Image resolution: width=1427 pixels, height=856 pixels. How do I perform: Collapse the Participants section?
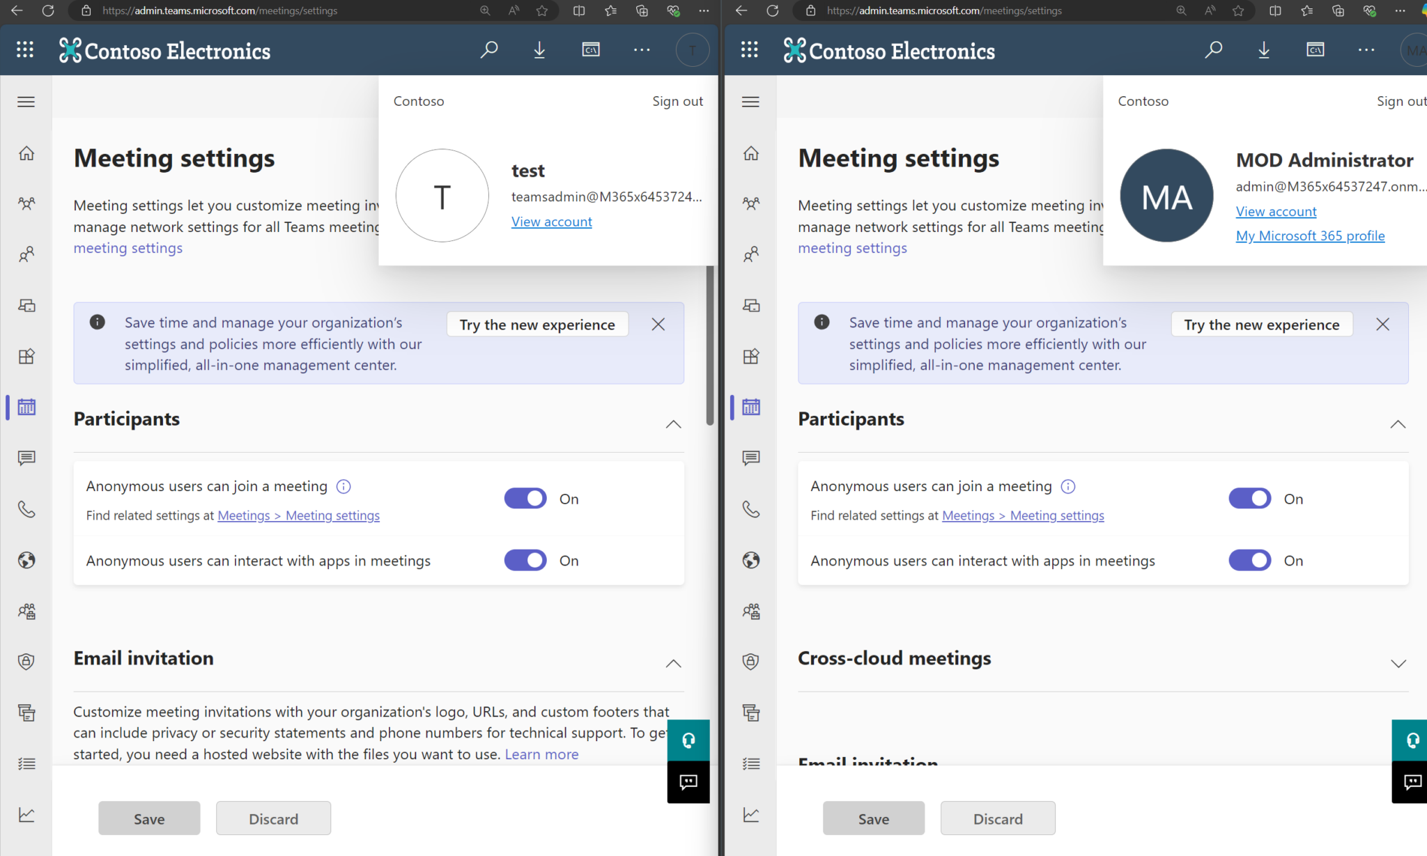click(x=672, y=424)
